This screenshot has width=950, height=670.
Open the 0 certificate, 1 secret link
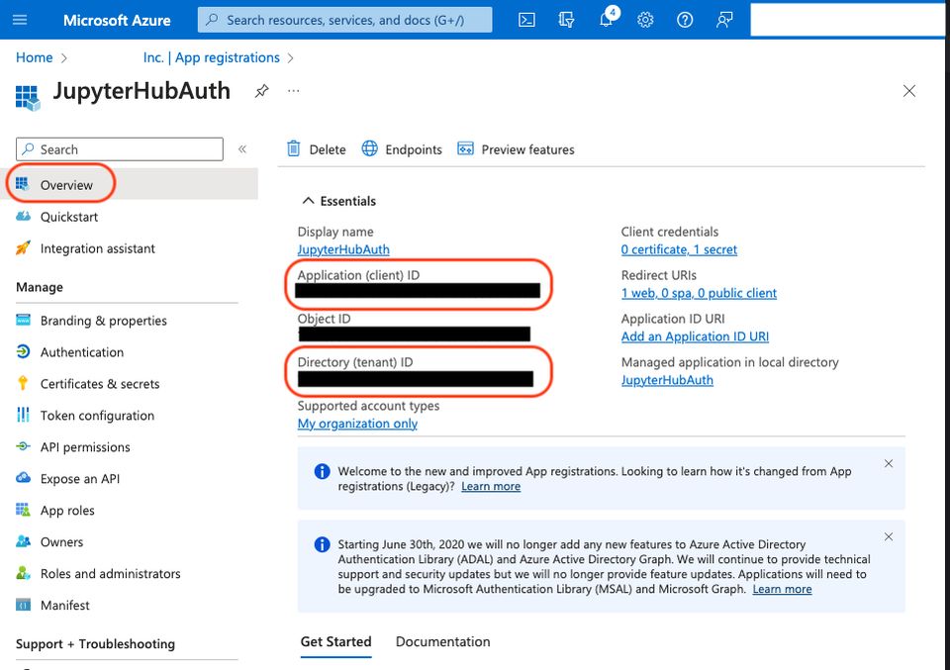[x=679, y=249]
